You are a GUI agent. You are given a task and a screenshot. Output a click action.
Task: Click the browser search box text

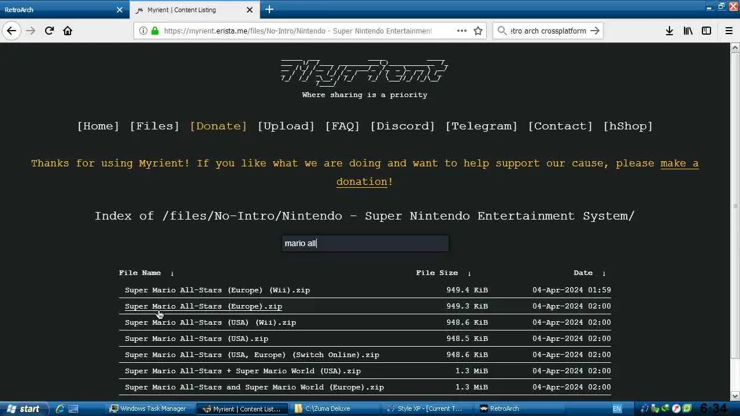point(548,31)
